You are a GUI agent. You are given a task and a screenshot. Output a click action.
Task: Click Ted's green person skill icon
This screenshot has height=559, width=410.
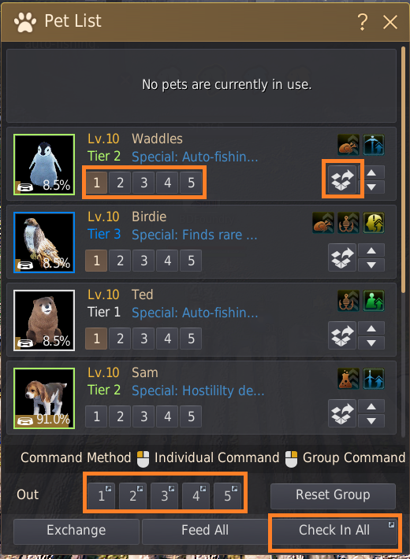click(374, 301)
